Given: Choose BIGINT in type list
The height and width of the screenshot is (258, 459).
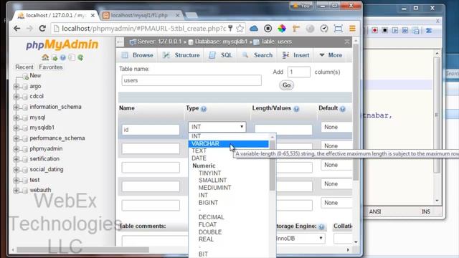Looking at the screenshot, I should tap(208, 203).
